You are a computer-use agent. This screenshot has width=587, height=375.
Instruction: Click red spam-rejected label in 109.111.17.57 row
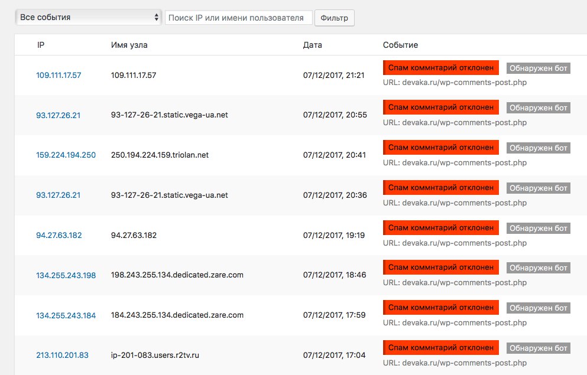440,68
